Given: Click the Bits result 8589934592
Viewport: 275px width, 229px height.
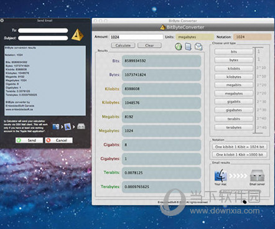Looking at the screenshot, I should [x=161, y=61].
